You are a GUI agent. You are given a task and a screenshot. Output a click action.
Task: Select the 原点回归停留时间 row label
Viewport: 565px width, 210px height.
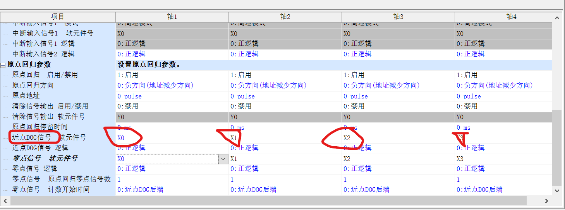(39, 127)
